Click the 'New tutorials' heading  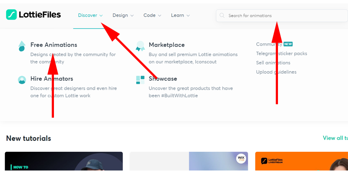[x=29, y=138]
